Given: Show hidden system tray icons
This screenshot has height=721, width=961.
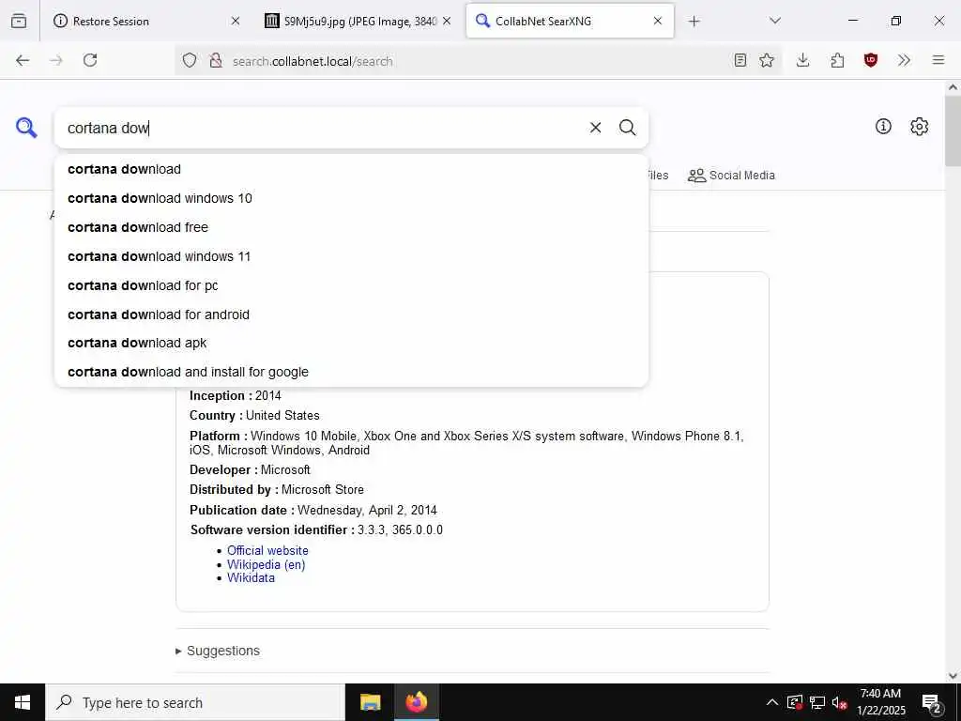Looking at the screenshot, I should (772, 702).
